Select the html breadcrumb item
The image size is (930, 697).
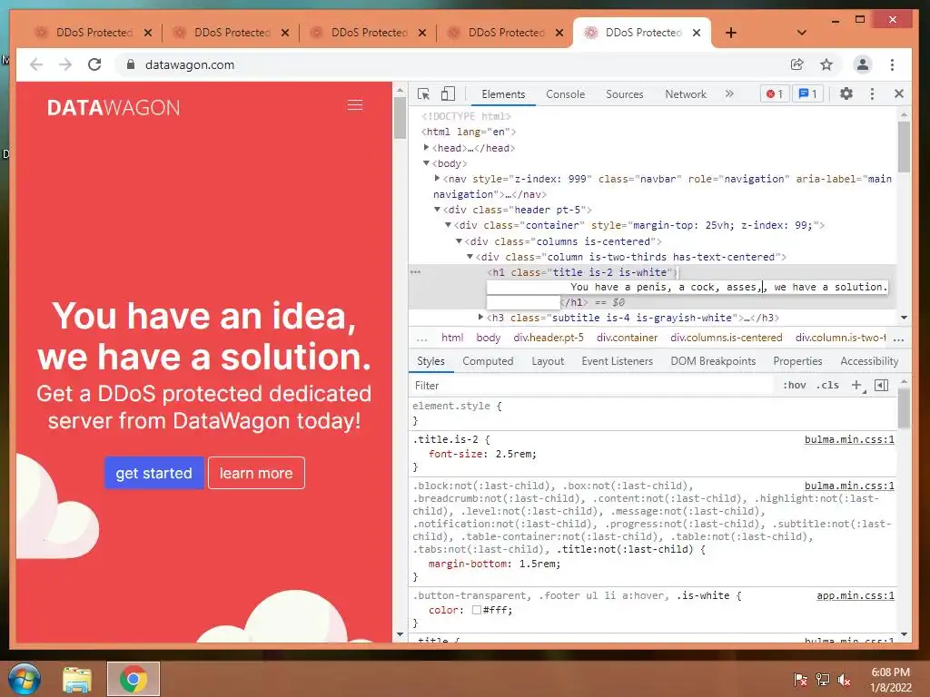pyautogui.click(x=452, y=338)
